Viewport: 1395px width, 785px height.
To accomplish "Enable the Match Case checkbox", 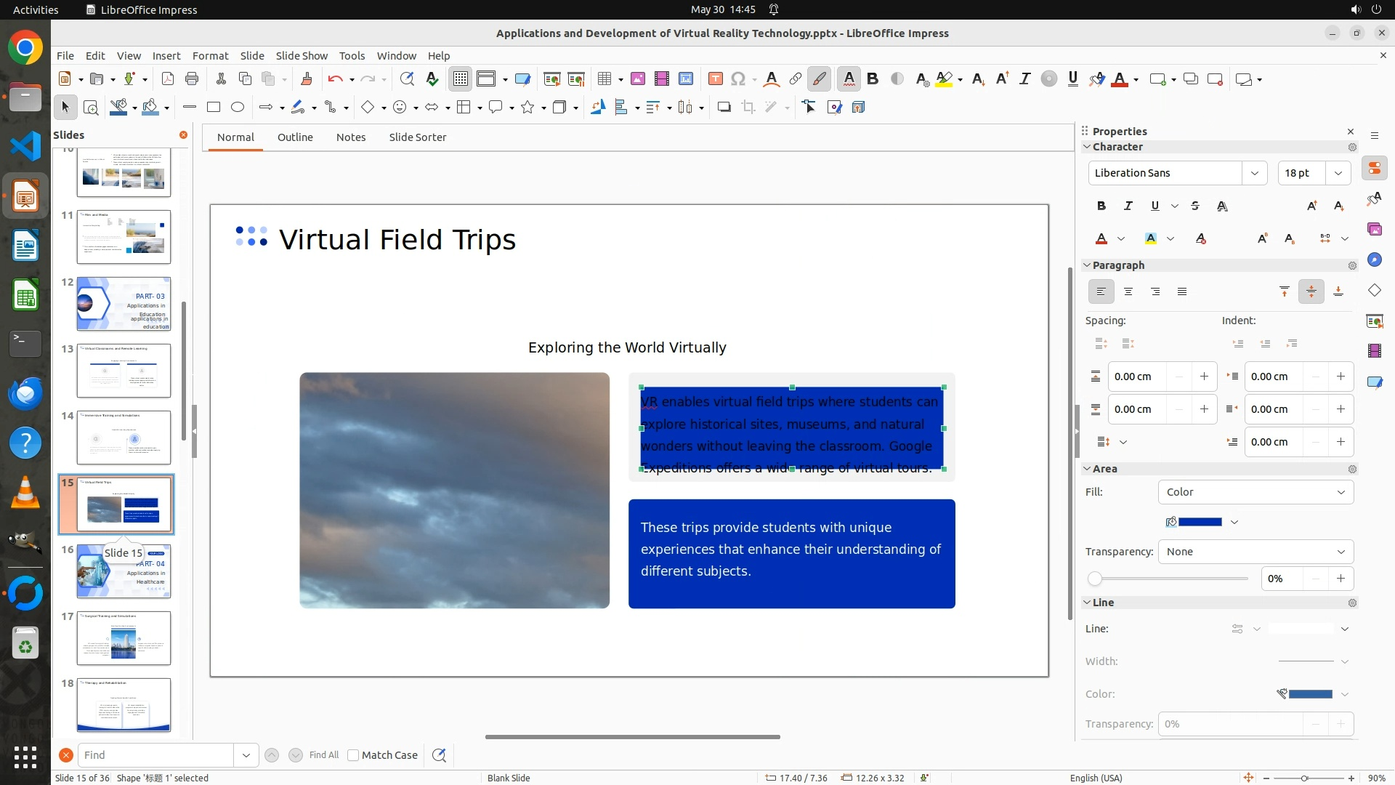I will point(353,755).
